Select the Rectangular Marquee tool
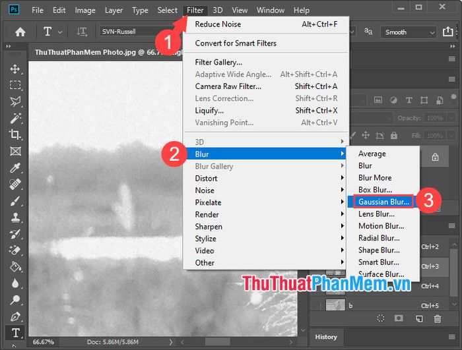 click(x=15, y=86)
